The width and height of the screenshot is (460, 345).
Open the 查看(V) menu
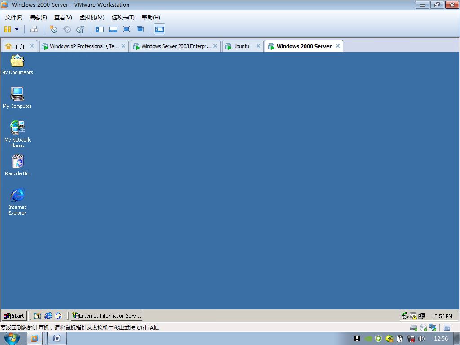coord(63,18)
